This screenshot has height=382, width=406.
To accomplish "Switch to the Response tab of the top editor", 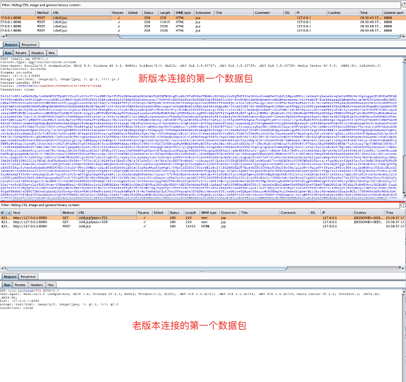I will coord(29,44).
